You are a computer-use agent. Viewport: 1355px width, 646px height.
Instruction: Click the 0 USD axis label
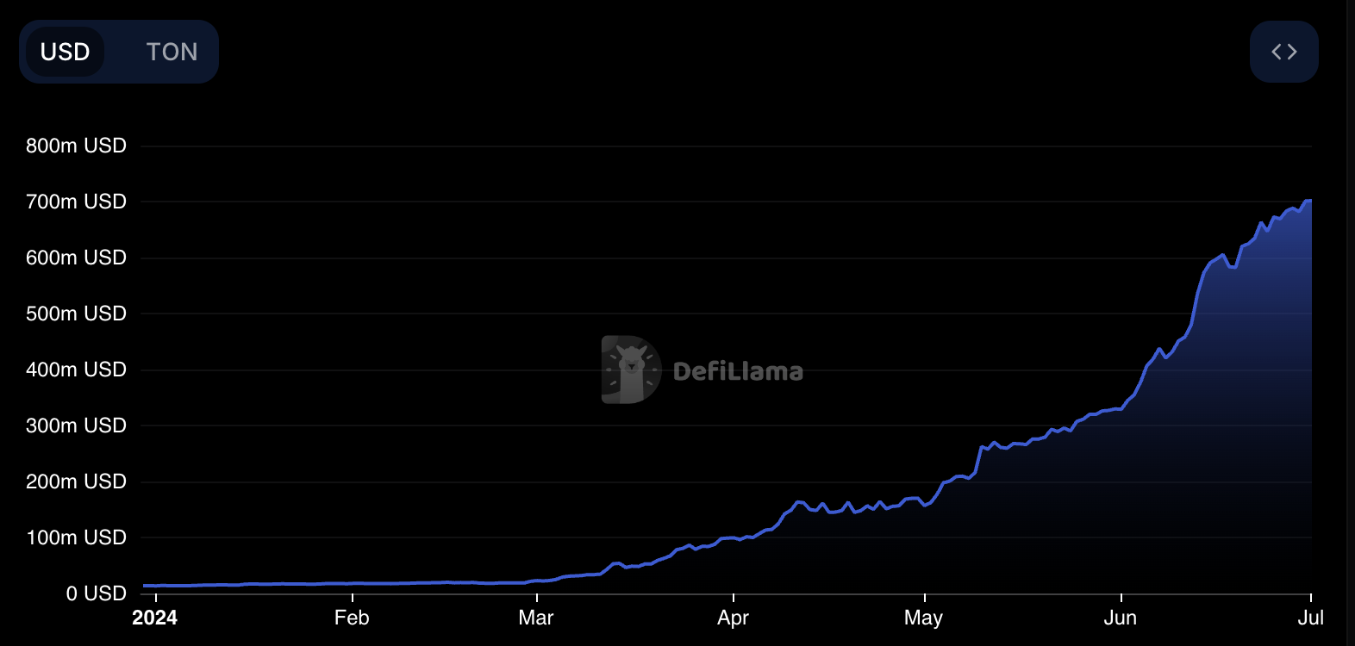pos(97,593)
